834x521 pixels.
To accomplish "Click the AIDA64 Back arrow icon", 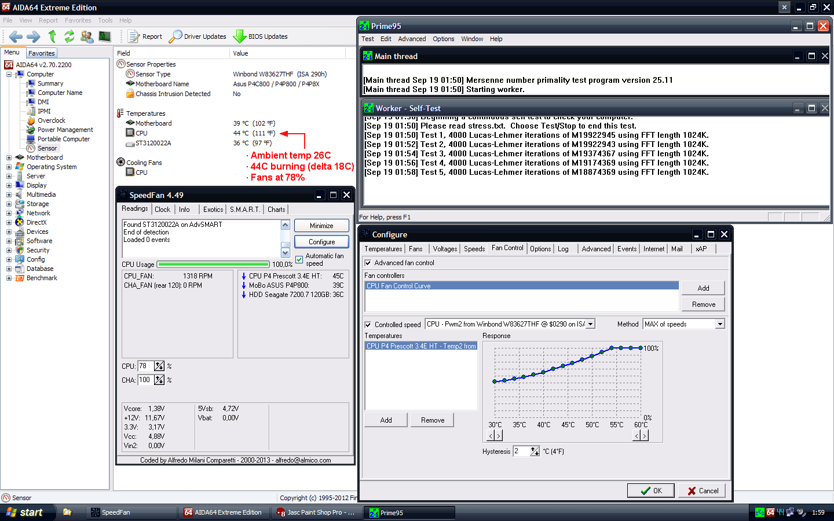I will coord(16,36).
